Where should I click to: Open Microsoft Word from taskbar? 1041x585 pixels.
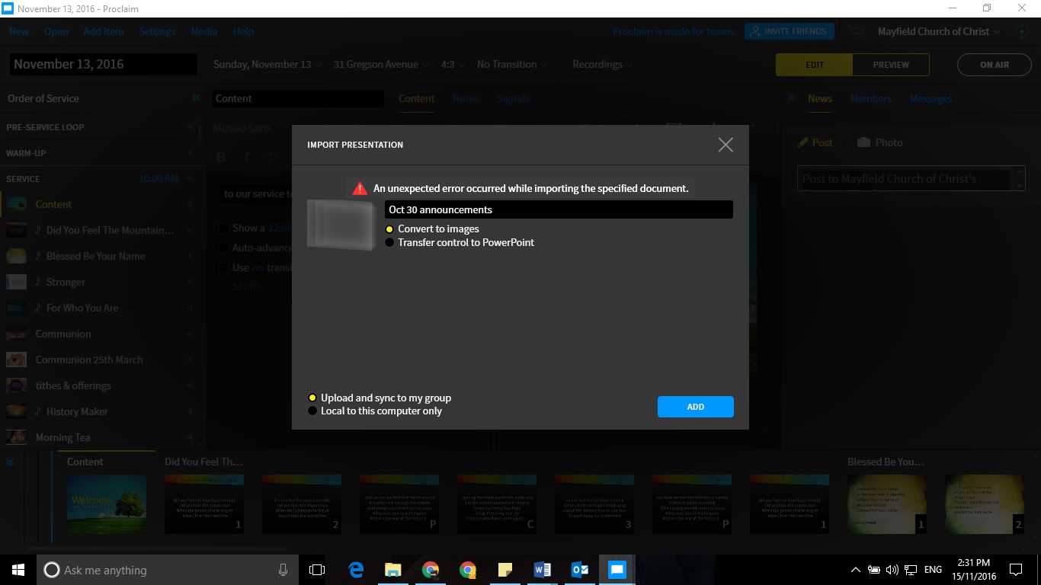pyautogui.click(x=543, y=570)
